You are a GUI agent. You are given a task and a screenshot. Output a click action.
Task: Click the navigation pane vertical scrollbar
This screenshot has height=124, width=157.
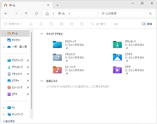[31, 71]
